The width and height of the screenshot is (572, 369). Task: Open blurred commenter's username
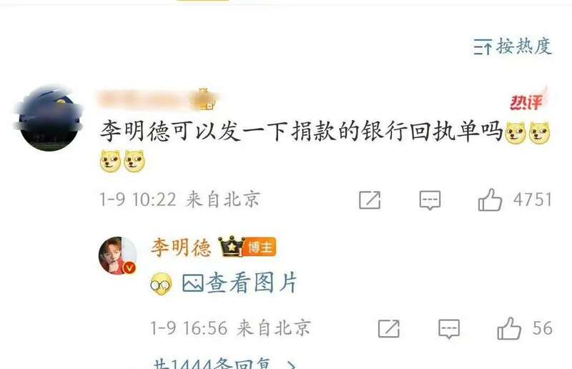[156, 99]
